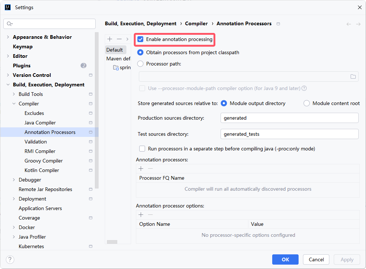This screenshot has width=366, height=269.
Task: Open the Keymap settings page
Action: click(x=23, y=46)
